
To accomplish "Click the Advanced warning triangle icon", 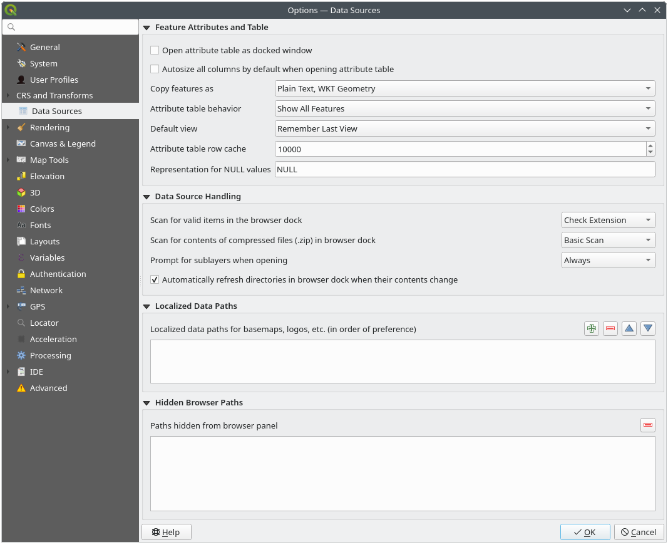I will click(21, 388).
